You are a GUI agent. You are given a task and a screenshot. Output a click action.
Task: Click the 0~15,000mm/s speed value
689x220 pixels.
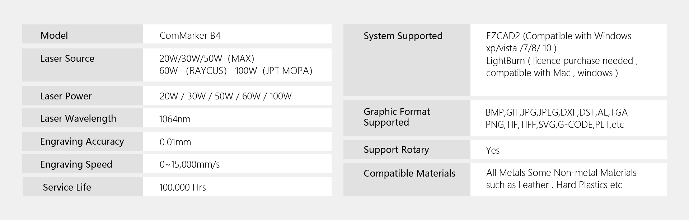click(189, 164)
